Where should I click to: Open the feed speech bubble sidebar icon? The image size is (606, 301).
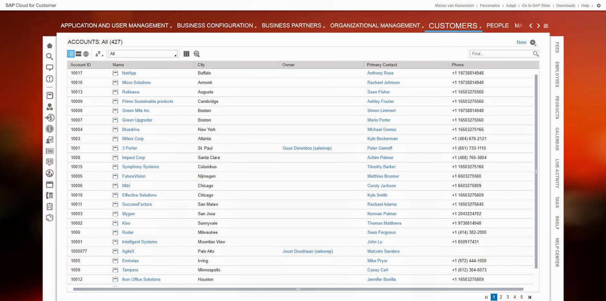coord(50,68)
